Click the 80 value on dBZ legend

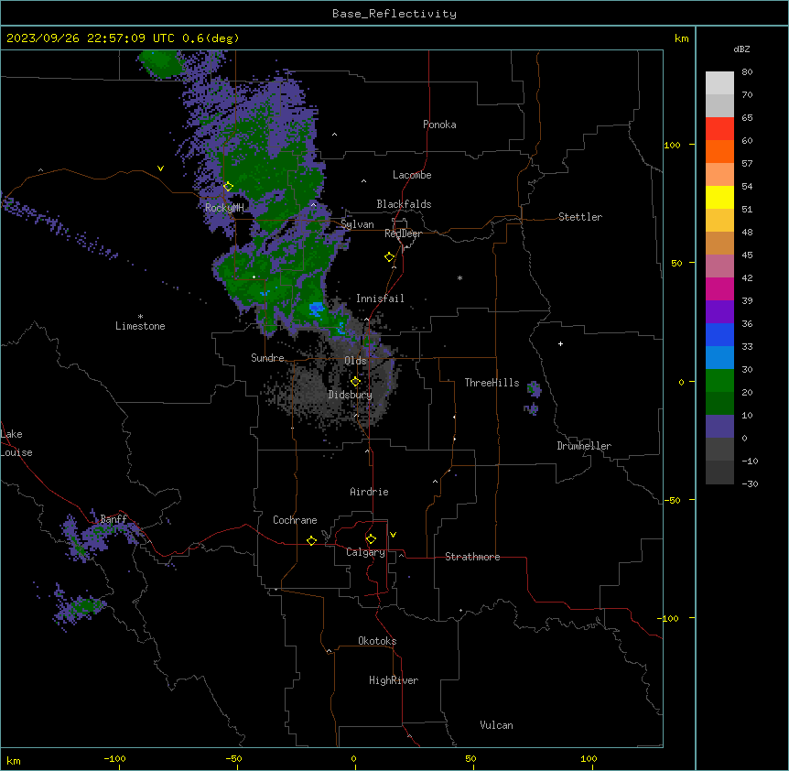pyautogui.click(x=747, y=72)
